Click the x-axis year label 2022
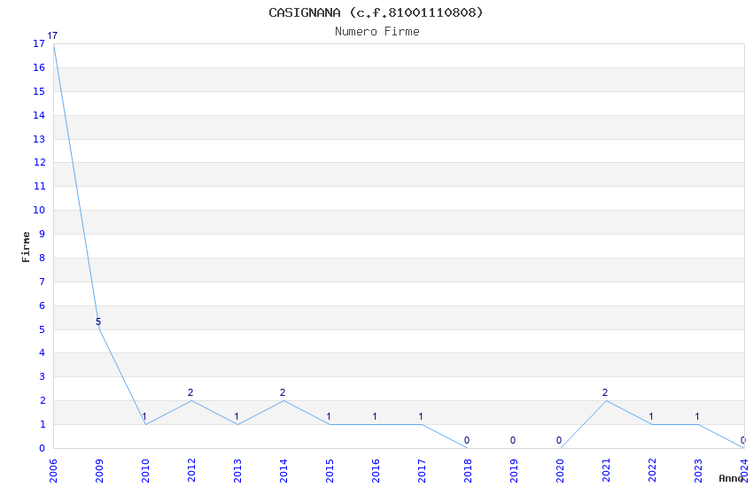The height and width of the screenshot is (487, 753). pyautogui.click(x=652, y=471)
